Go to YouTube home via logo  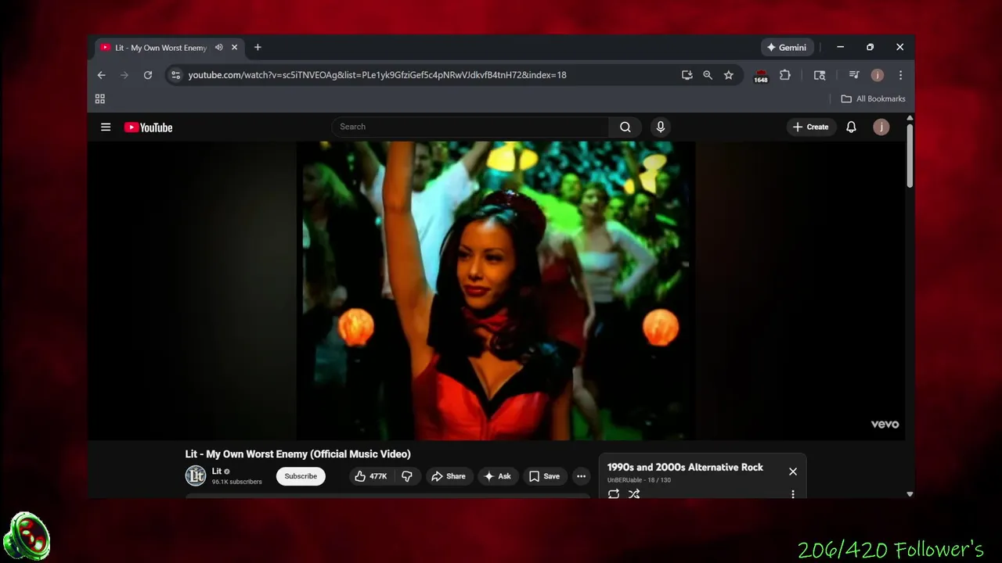(x=148, y=127)
